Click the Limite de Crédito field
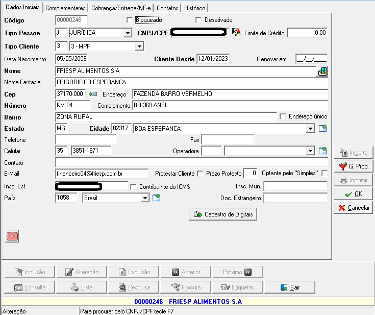 (307, 33)
